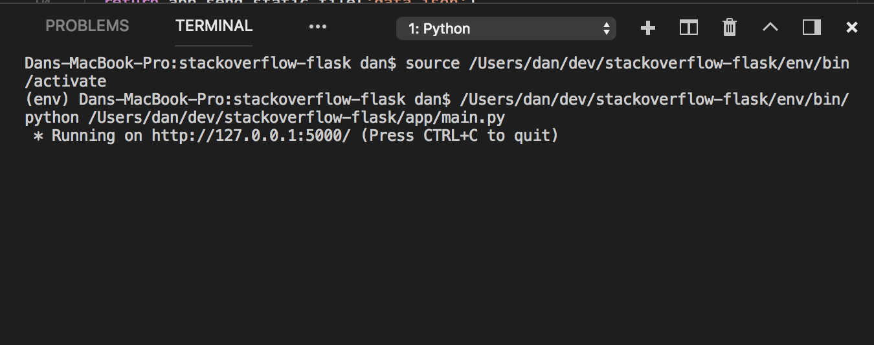
Task: Close the terminal panel
Action: (x=851, y=28)
